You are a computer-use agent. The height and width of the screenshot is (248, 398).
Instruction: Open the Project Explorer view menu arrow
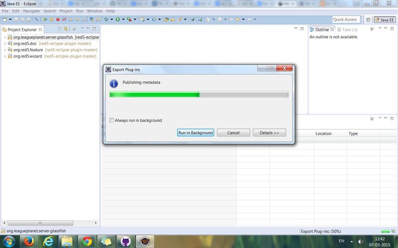pos(81,29)
